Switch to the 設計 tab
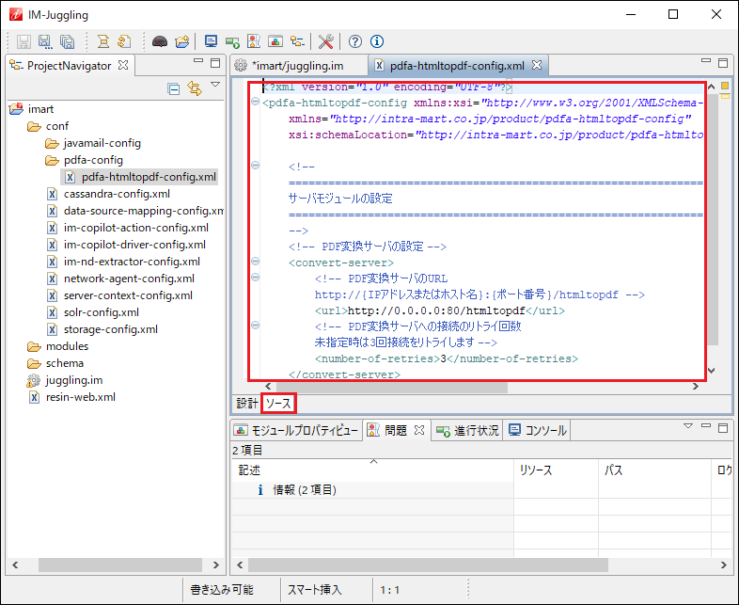The height and width of the screenshot is (605, 739). pos(246,403)
